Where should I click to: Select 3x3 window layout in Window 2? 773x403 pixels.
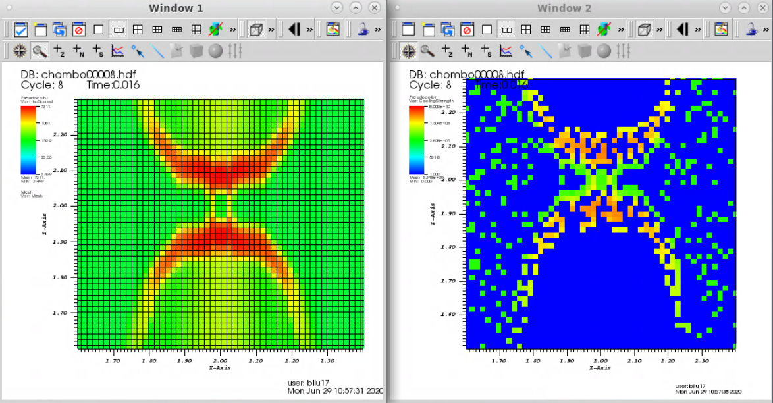pyautogui.click(x=585, y=30)
